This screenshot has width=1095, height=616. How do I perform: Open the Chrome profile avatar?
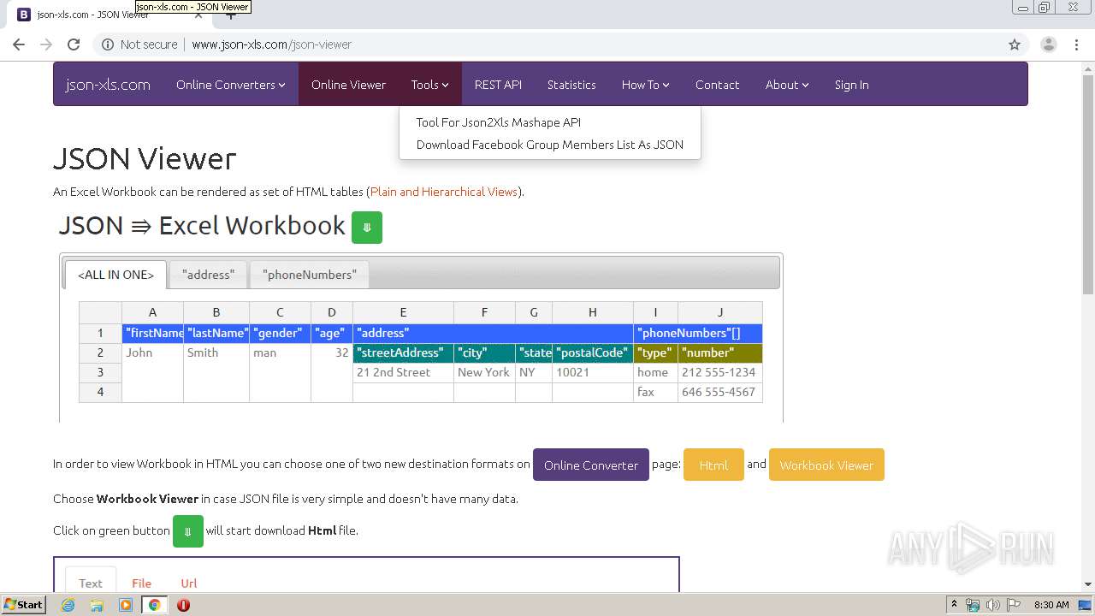tap(1048, 44)
